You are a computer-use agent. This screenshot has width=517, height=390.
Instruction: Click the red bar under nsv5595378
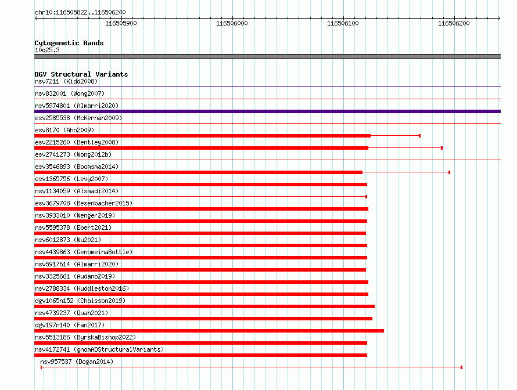(200, 233)
